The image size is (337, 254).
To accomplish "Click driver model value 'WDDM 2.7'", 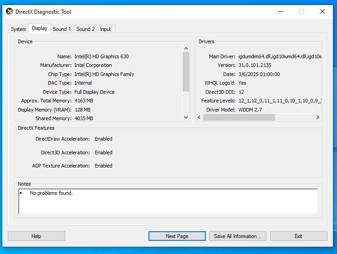I will (x=250, y=110).
